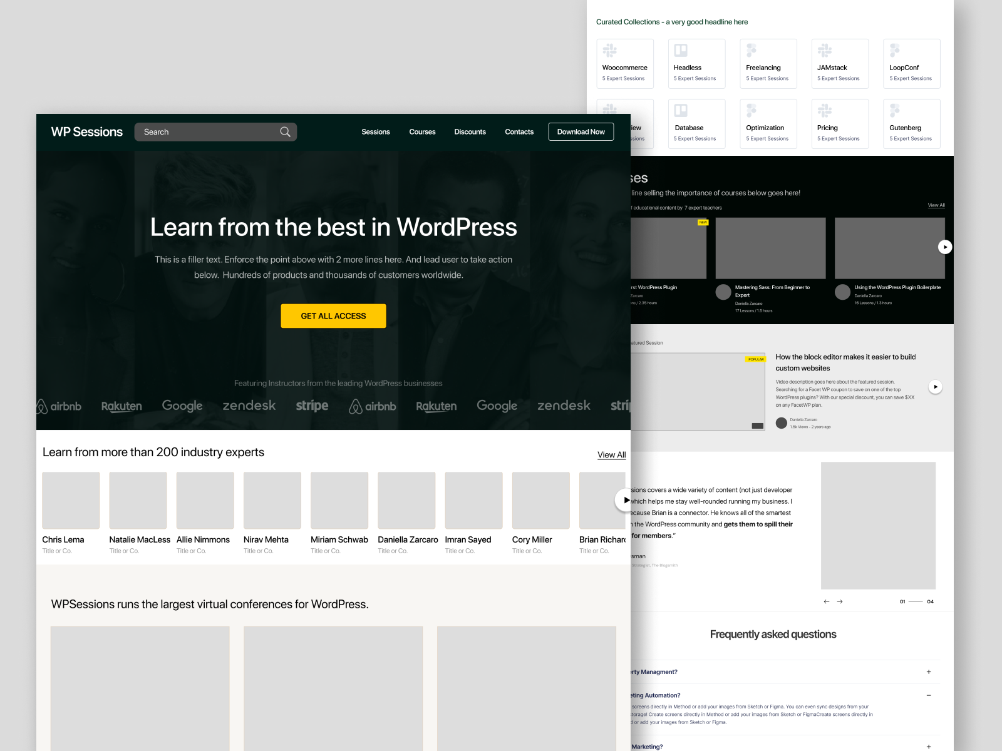Click the carousel progress bar between 01 and 04
The height and width of the screenshot is (751, 1002).
pos(916,601)
